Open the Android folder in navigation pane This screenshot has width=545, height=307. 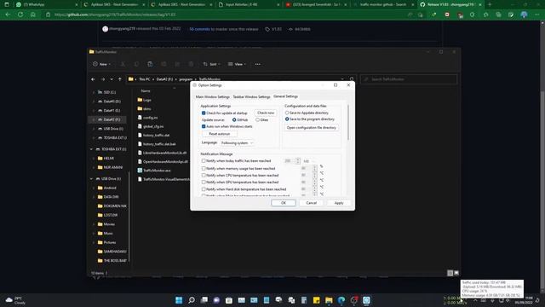[x=110, y=188]
